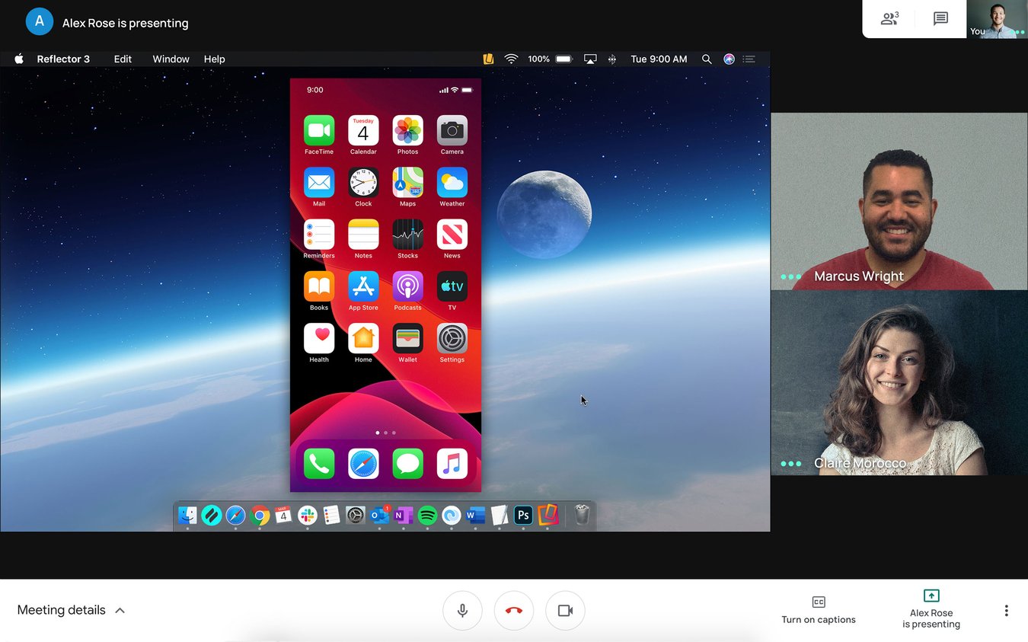Open the chat panel
Screen dimensions: 1028x642
click(941, 19)
